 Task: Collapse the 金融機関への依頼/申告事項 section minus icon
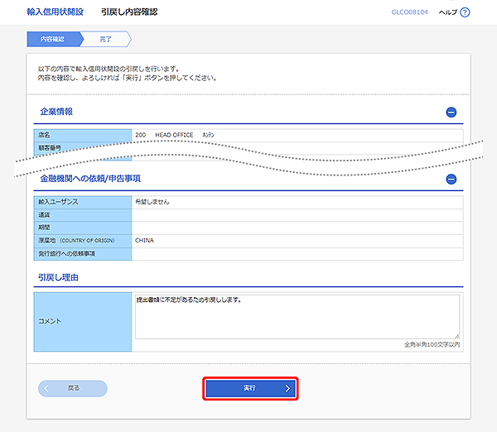pos(451,178)
